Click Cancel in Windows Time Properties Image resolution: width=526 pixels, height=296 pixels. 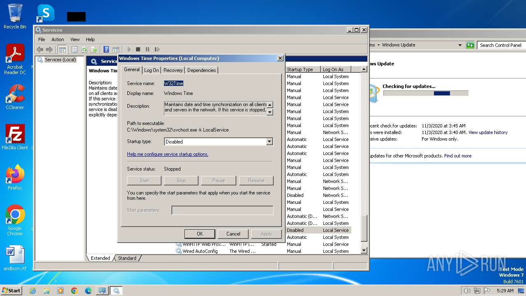[233, 234]
